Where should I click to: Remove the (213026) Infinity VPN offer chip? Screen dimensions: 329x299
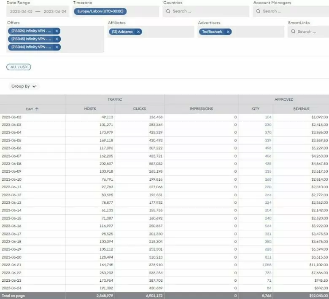57,31
